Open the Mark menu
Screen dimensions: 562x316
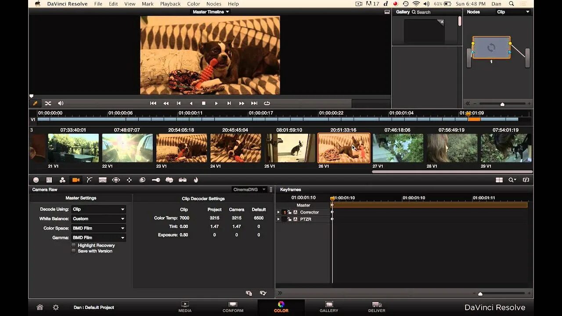(148, 4)
